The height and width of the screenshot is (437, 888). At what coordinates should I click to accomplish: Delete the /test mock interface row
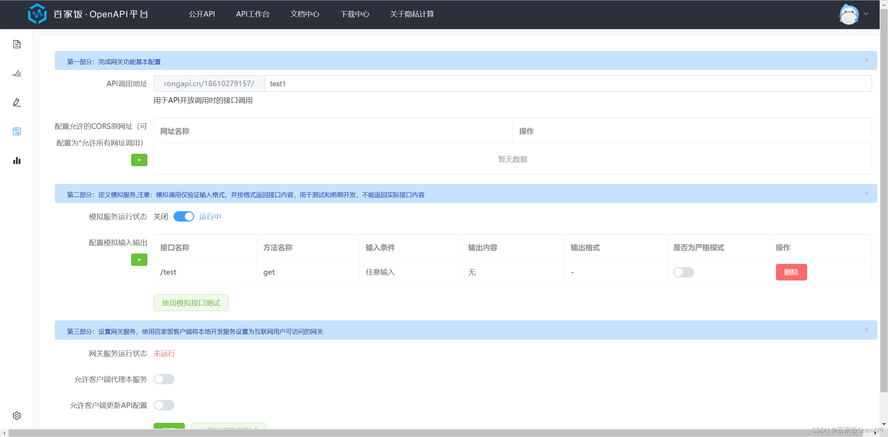click(x=791, y=272)
